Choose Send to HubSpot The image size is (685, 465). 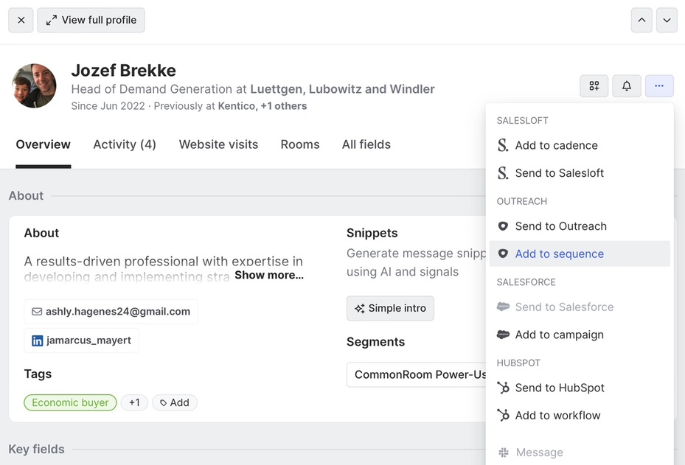point(580,388)
